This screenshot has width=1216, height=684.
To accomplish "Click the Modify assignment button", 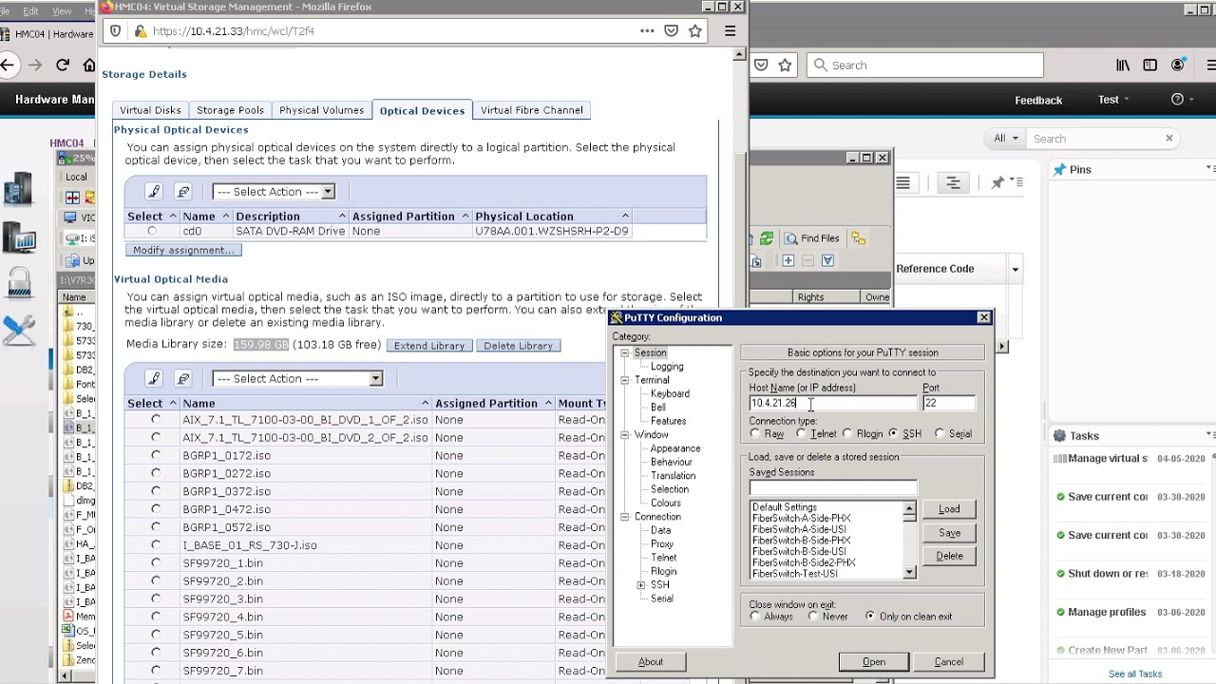I will tap(183, 251).
